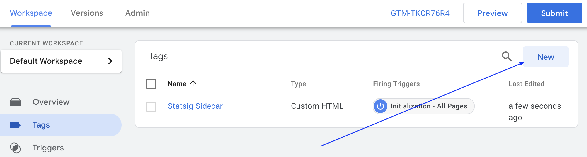Open the Statsig Sidecar tag link
This screenshot has height=157, width=587.
(x=195, y=106)
